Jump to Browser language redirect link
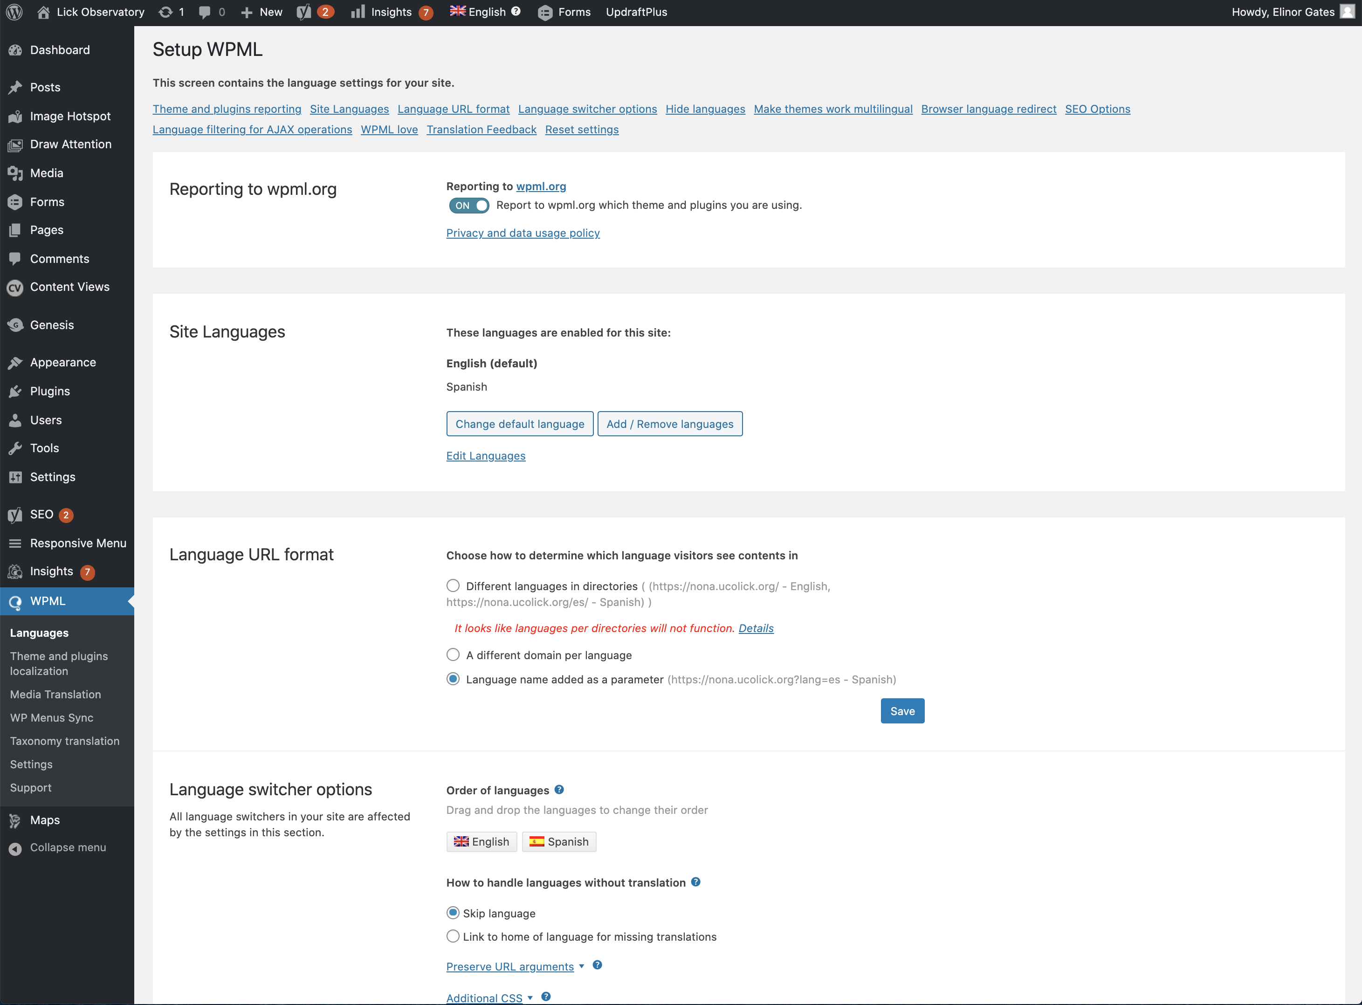 tap(989, 109)
